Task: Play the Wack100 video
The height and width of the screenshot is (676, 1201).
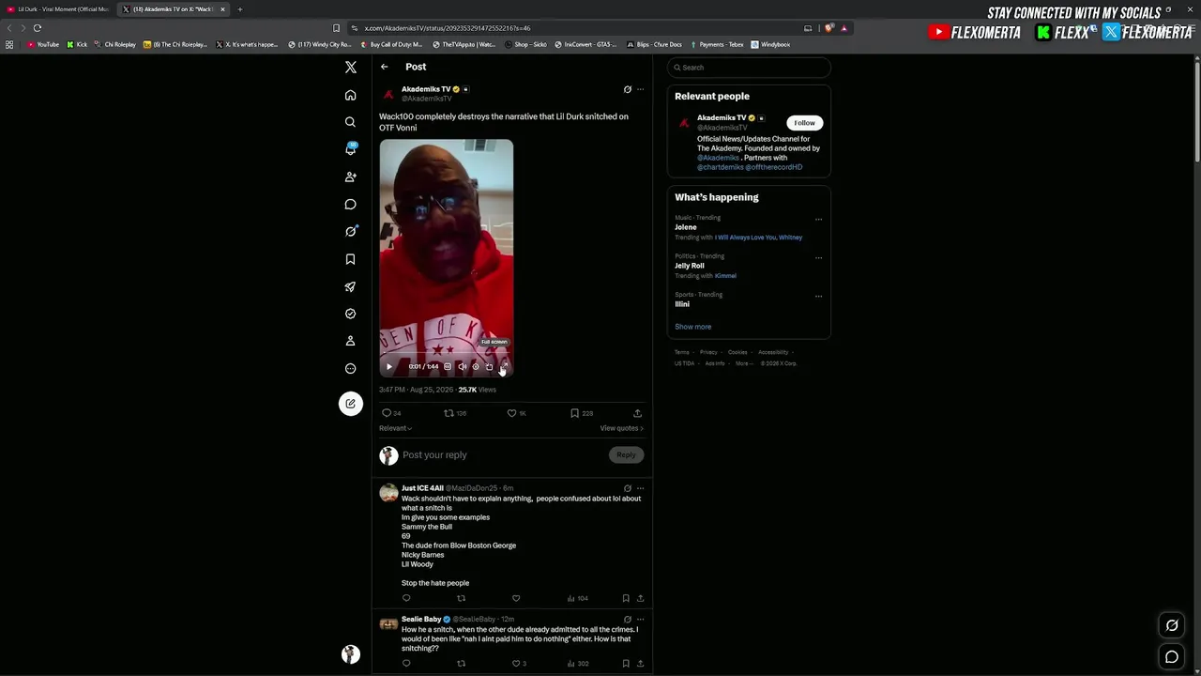Action: point(389,366)
